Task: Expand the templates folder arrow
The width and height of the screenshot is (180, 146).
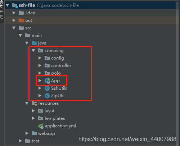Action: pos(33,118)
